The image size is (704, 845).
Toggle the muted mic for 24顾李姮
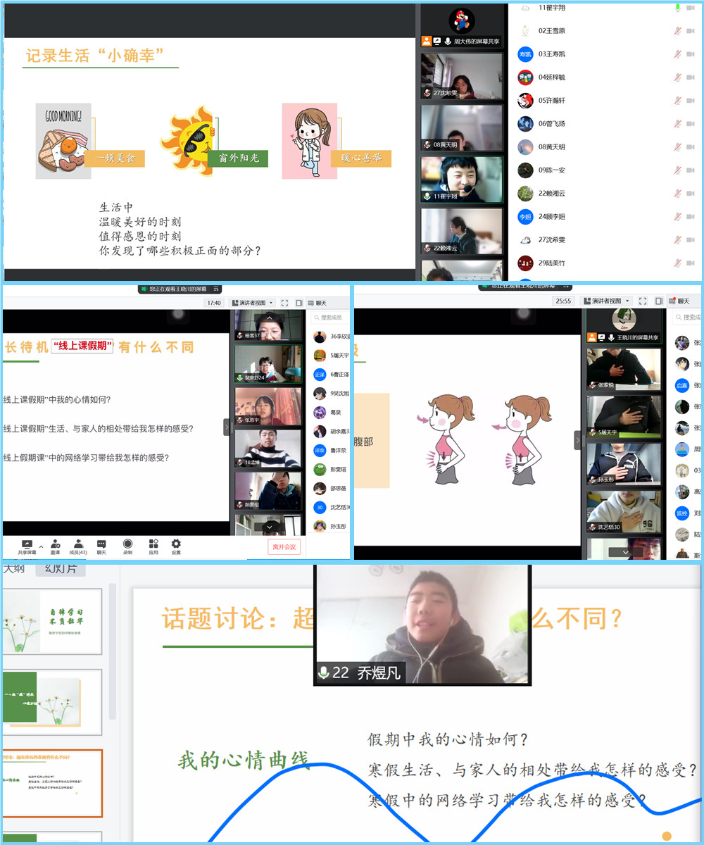[677, 217]
